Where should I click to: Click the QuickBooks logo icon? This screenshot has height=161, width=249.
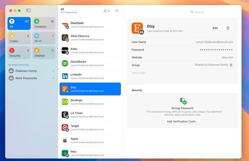65,63
